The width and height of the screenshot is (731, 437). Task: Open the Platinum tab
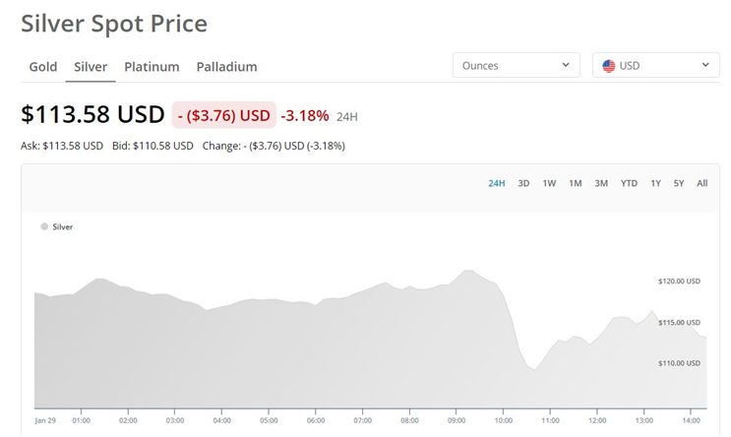coord(152,67)
